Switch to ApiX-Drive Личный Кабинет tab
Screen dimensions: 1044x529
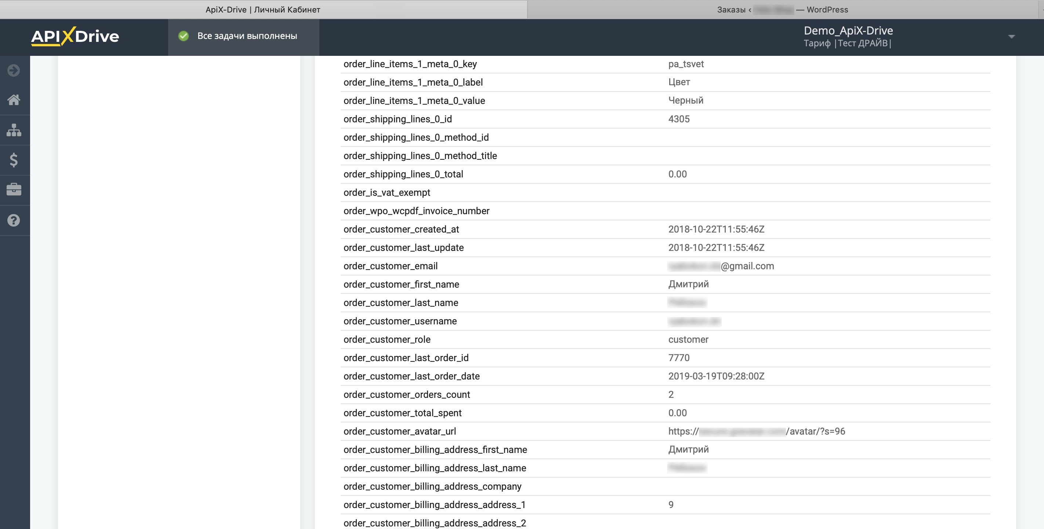pos(263,9)
